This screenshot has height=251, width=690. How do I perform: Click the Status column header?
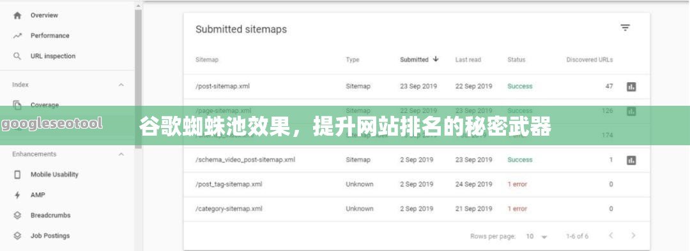(516, 60)
